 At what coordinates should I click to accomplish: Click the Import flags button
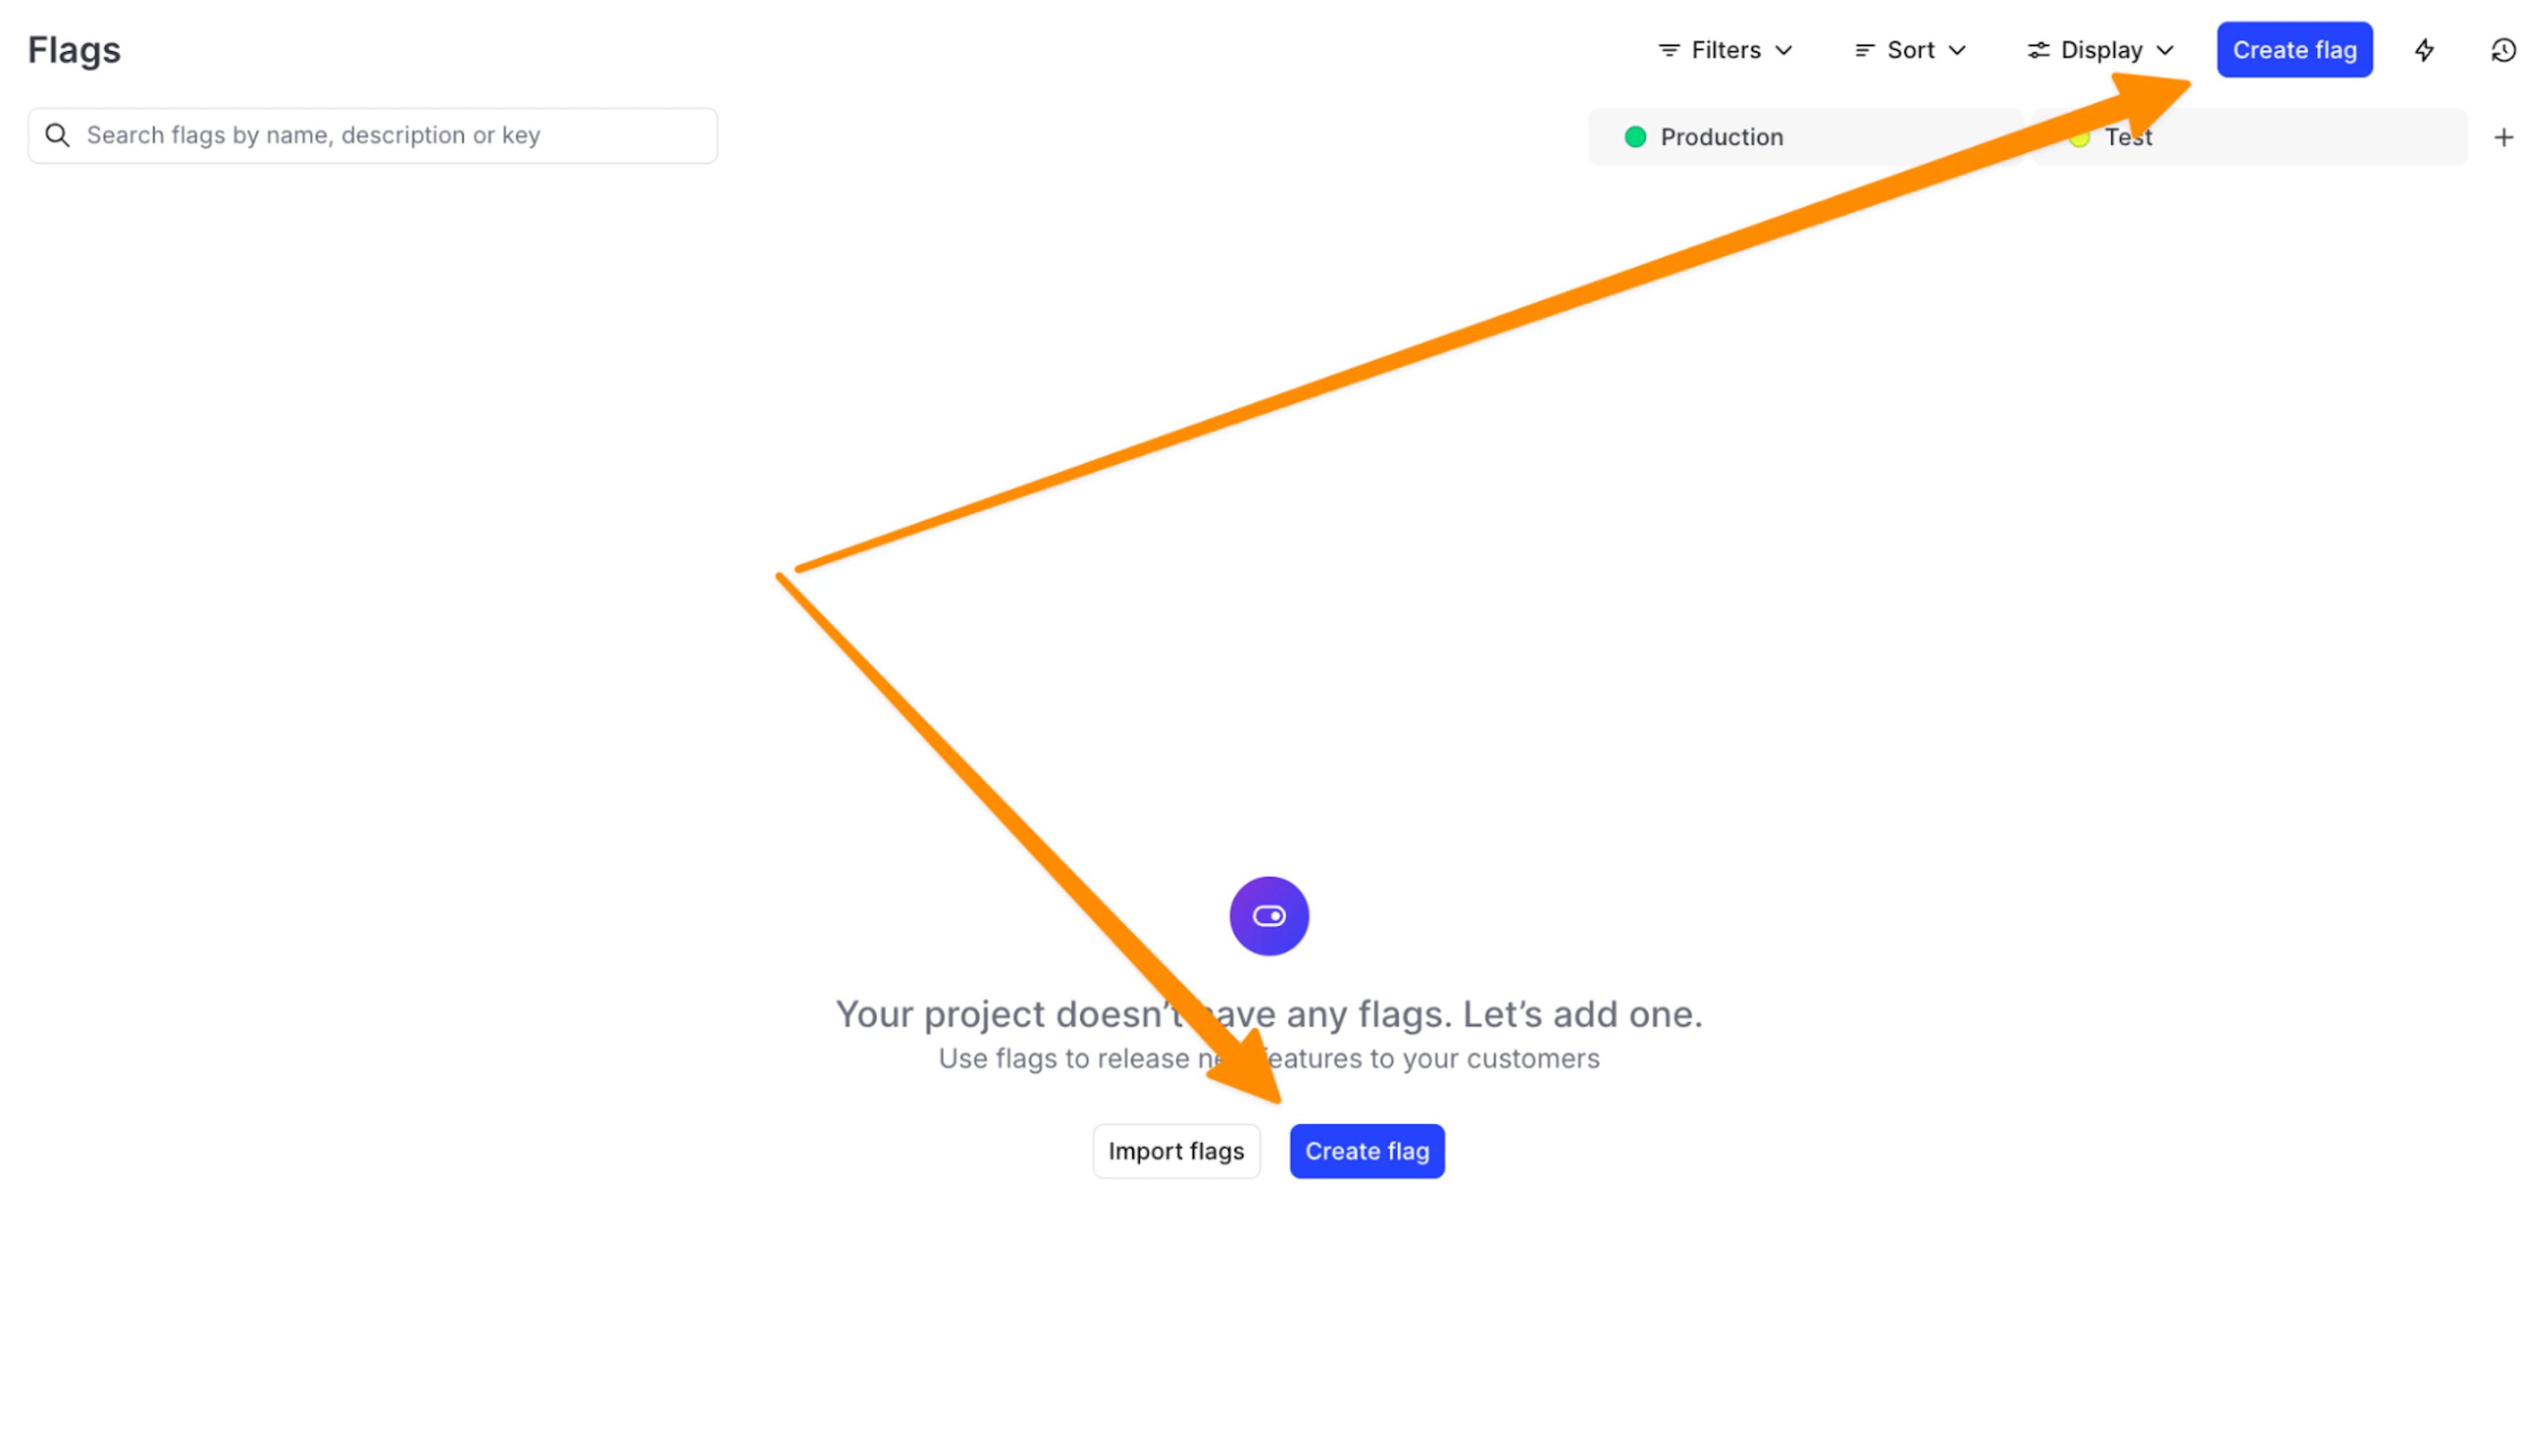(x=1176, y=1150)
